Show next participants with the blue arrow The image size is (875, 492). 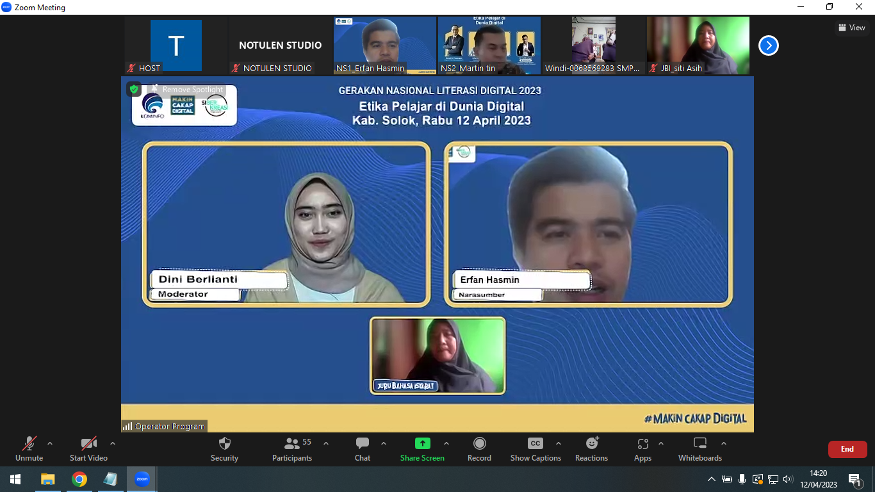pos(769,45)
